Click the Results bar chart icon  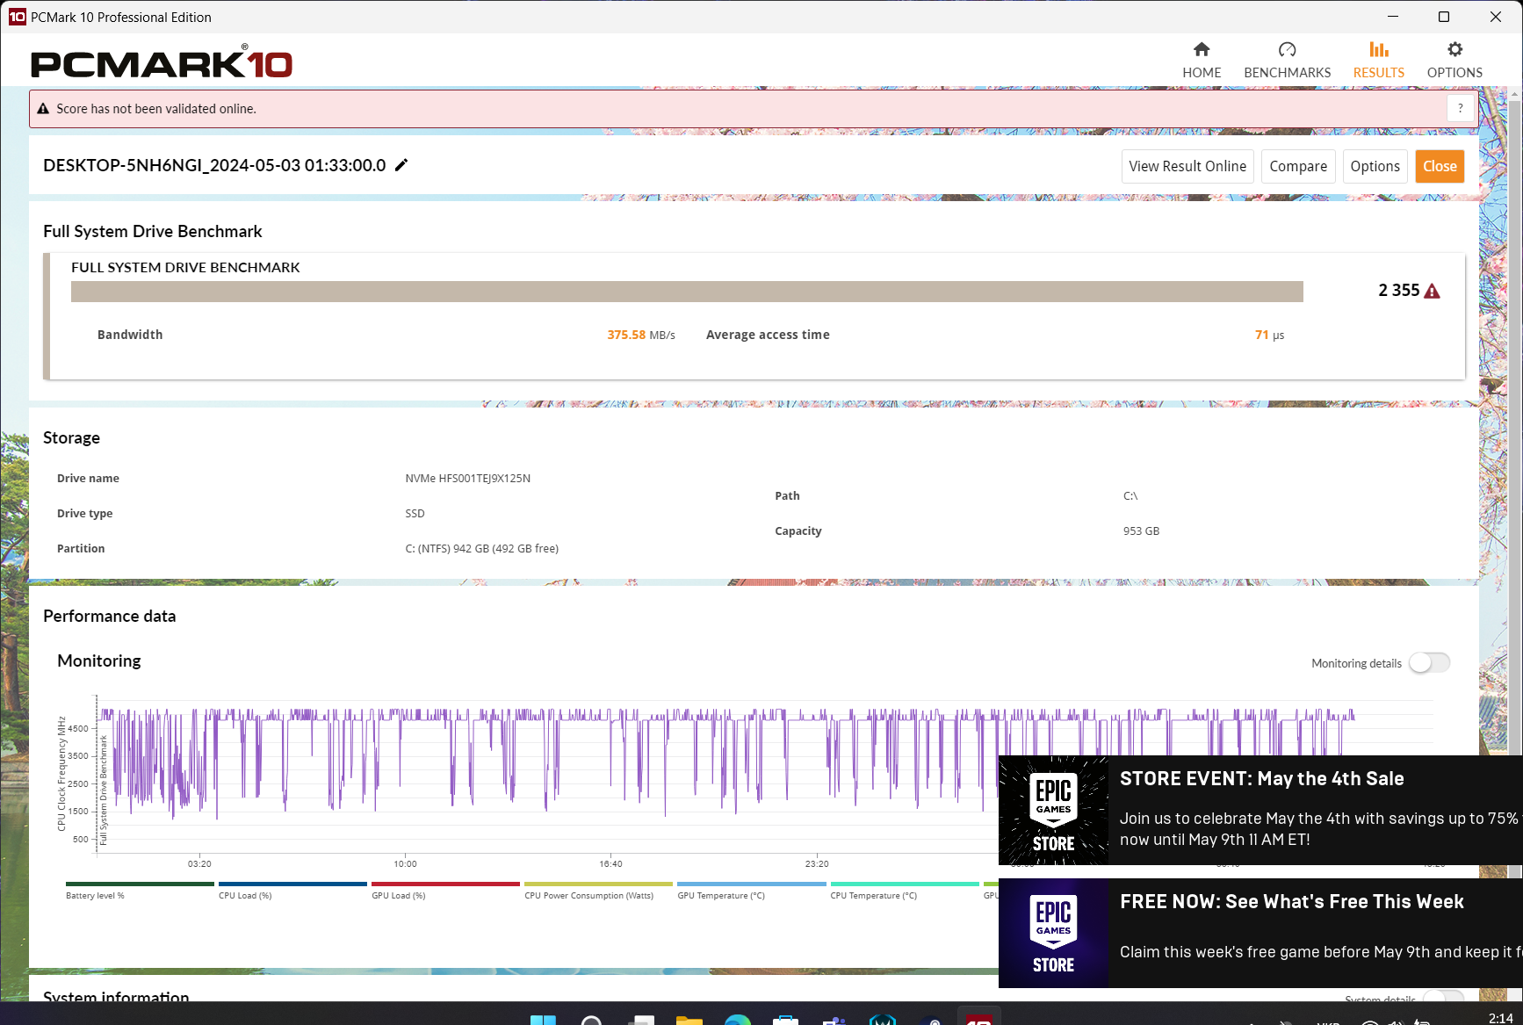1378,50
